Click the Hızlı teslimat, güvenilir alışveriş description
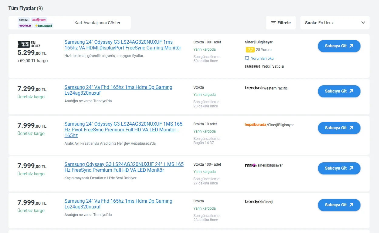The height and width of the screenshot is (233, 379). click(104, 56)
